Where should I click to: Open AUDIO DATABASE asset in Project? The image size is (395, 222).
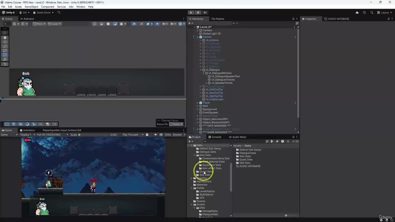tap(250, 166)
